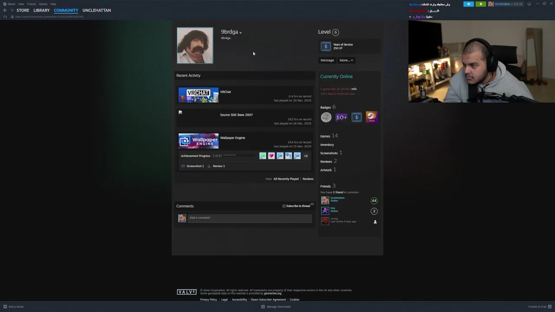
Task: Open the VRChat game thumbnail
Action: (x=199, y=95)
